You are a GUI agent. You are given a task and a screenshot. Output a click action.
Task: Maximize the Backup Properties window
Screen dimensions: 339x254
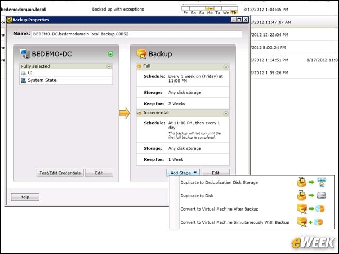[239, 20]
